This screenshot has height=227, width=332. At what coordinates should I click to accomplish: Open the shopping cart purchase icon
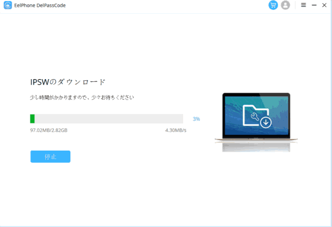[273, 5]
